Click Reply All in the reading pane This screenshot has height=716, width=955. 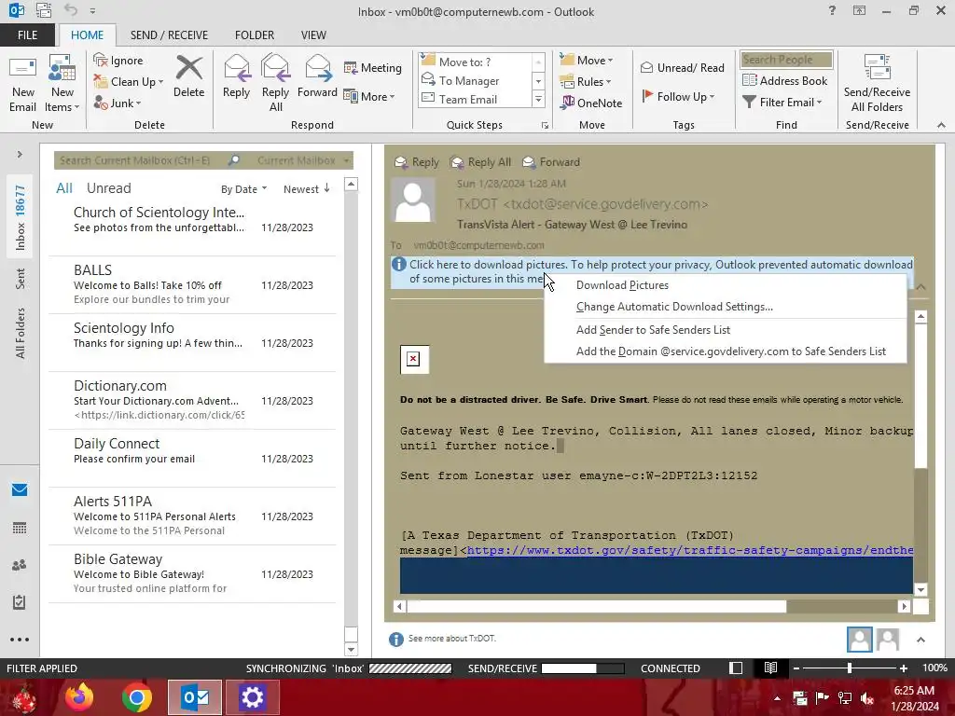coord(480,162)
